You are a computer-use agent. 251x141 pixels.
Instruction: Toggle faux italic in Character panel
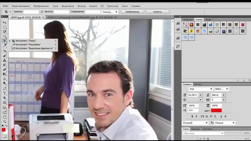pos(196,117)
